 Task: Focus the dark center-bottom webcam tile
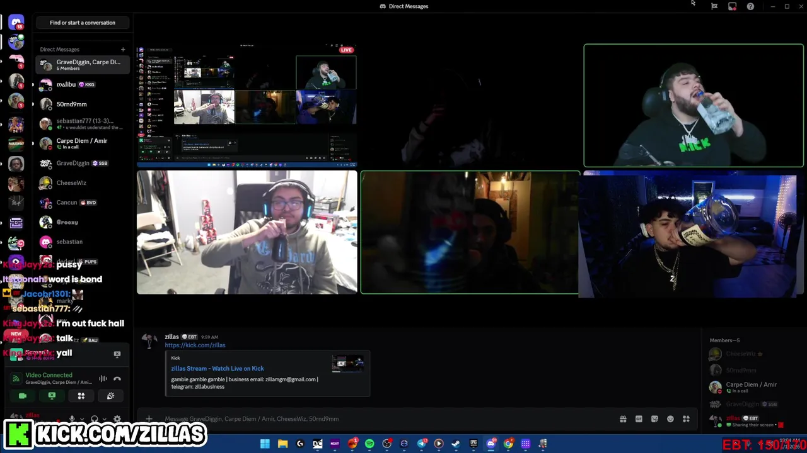click(470, 232)
